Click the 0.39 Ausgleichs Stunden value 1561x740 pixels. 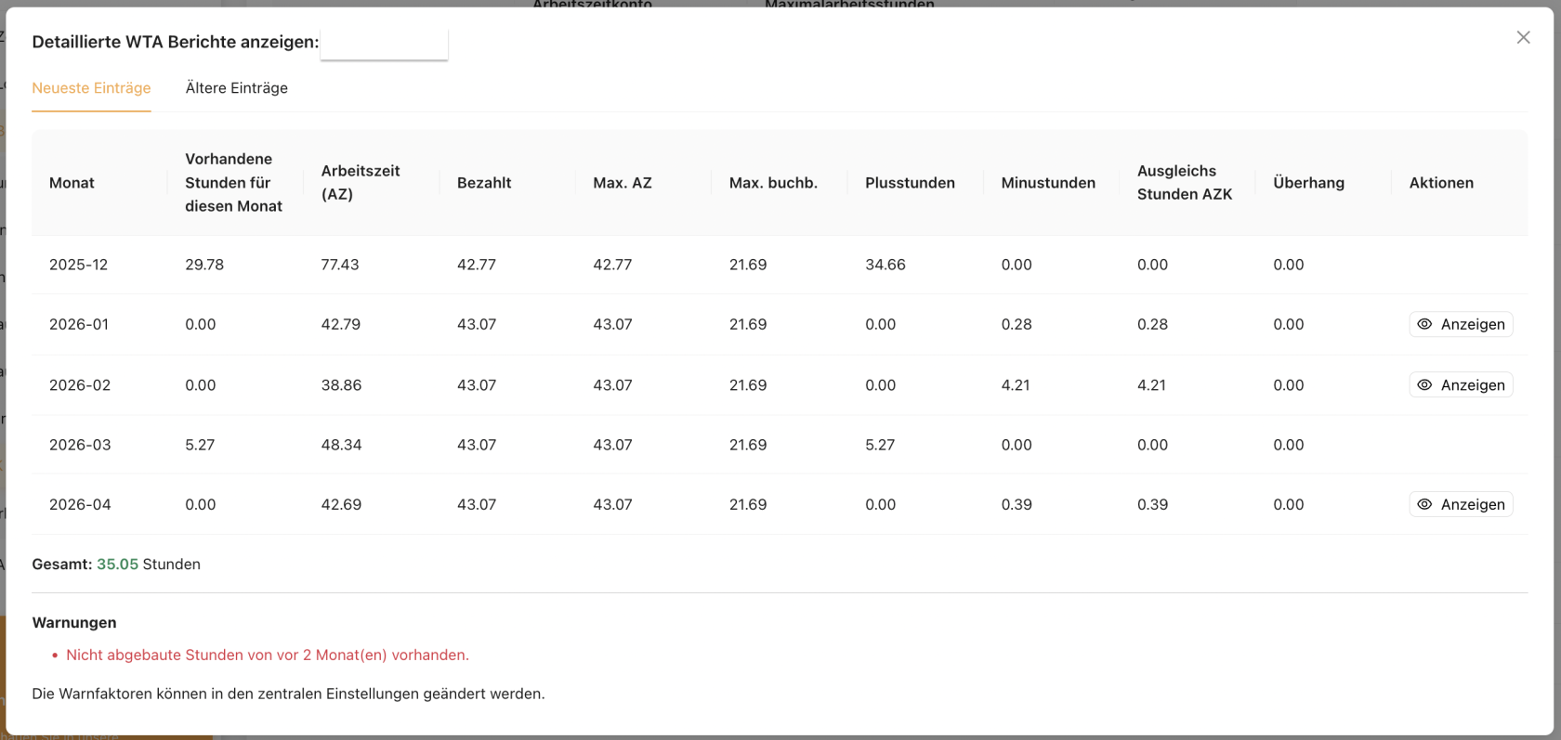tap(1152, 504)
